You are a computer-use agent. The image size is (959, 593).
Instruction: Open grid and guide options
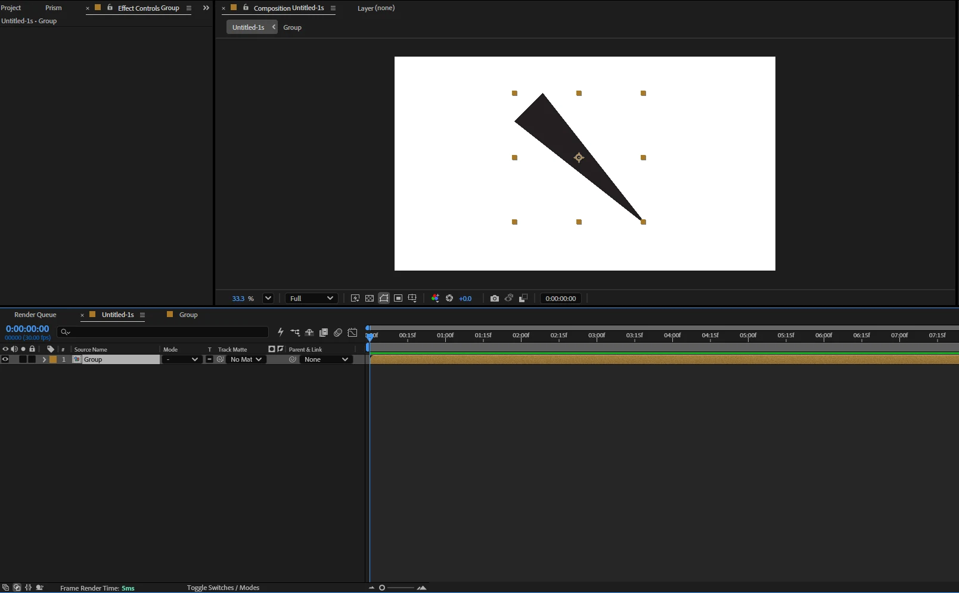(412, 299)
